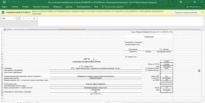Select the cell with value 383
Viewport: 205px width, 103px height.
[x=167, y=80]
